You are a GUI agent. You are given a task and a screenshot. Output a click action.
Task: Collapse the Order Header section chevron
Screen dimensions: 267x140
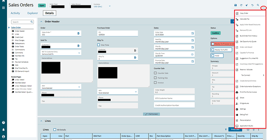point(41,22)
